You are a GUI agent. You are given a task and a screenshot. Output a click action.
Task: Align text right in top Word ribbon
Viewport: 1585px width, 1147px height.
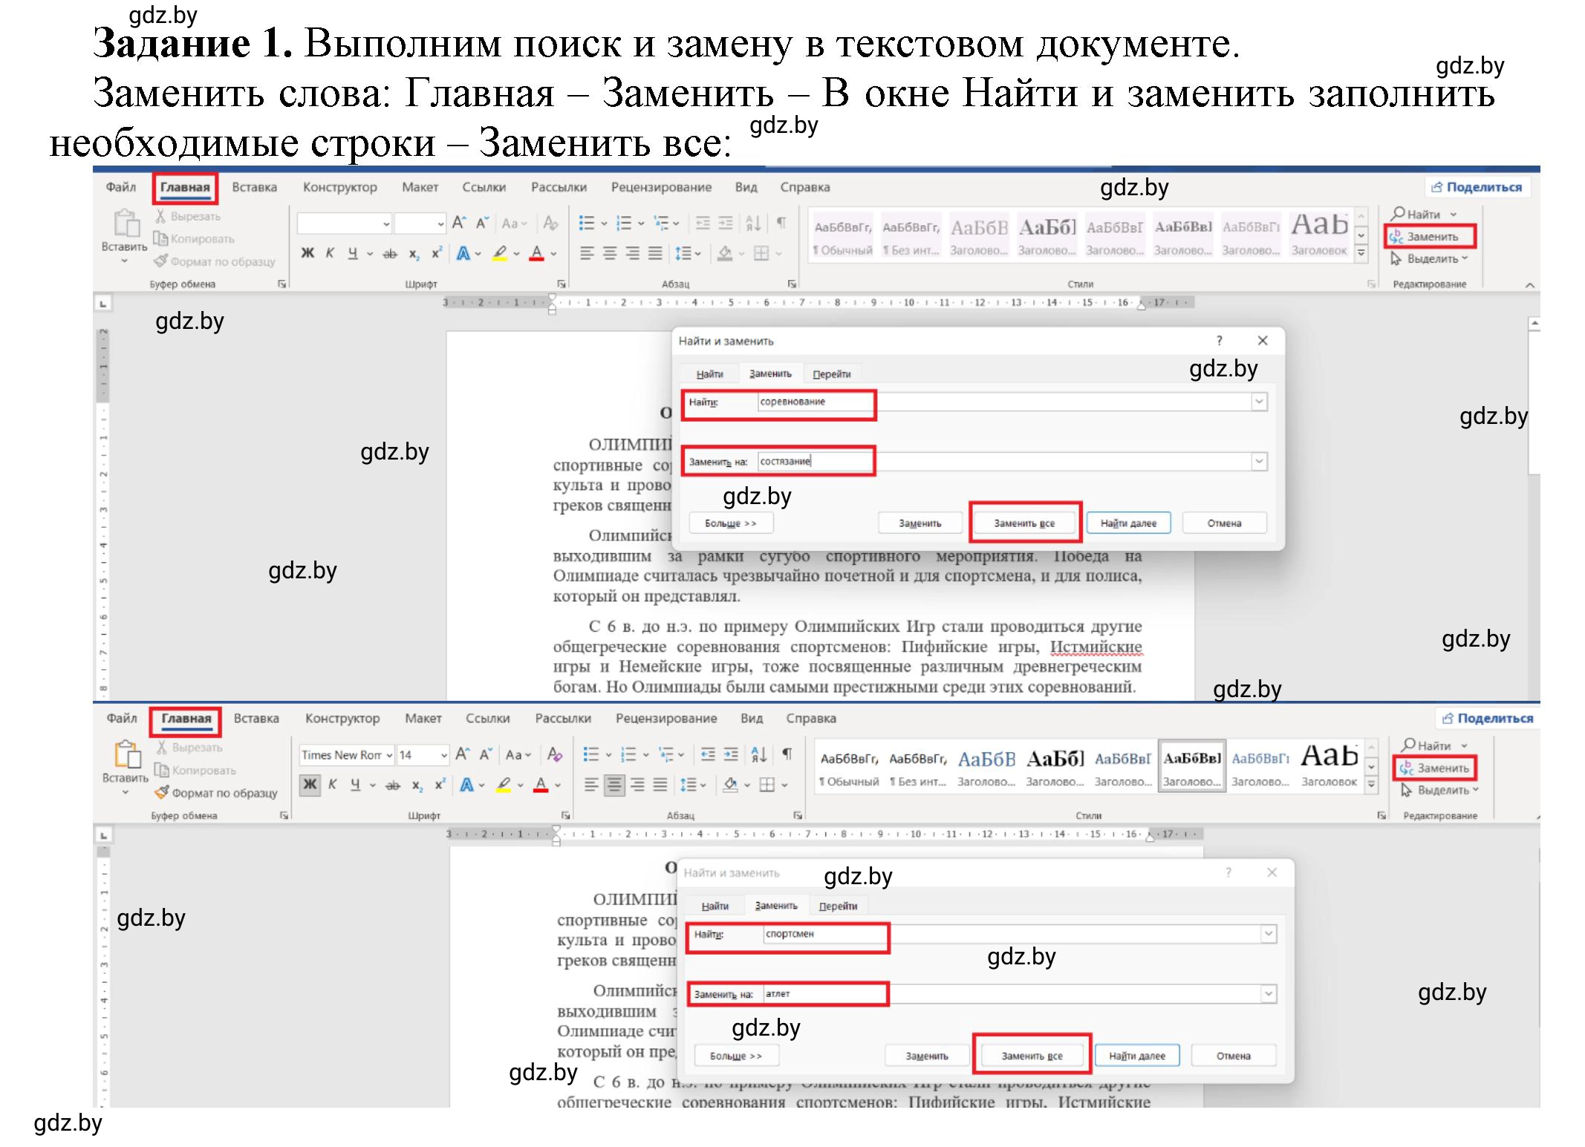pyautogui.click(x=632, y=253)
